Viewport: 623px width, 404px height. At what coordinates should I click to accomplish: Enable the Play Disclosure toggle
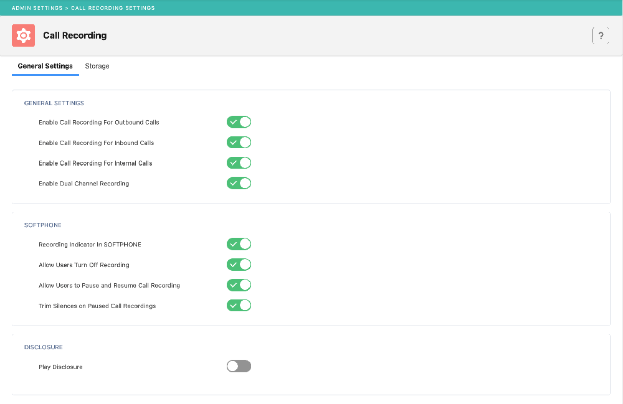pyautogui.click(x=239, y=366)
